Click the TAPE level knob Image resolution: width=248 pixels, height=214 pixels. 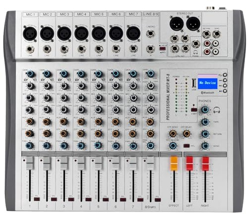(x=205, y=122)
